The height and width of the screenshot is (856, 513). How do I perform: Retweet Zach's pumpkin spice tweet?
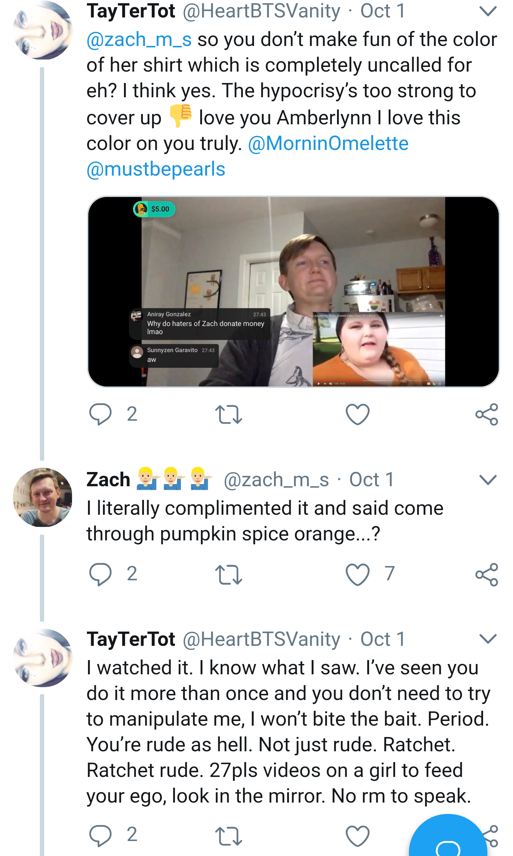(x=229, y=575)
